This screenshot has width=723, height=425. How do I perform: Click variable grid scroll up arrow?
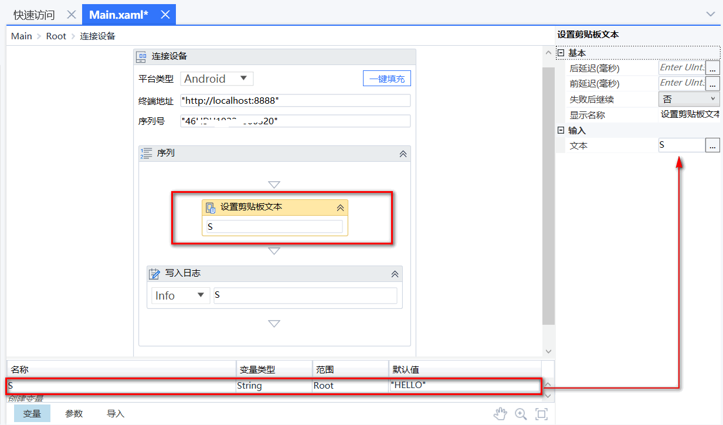[548, 385]
